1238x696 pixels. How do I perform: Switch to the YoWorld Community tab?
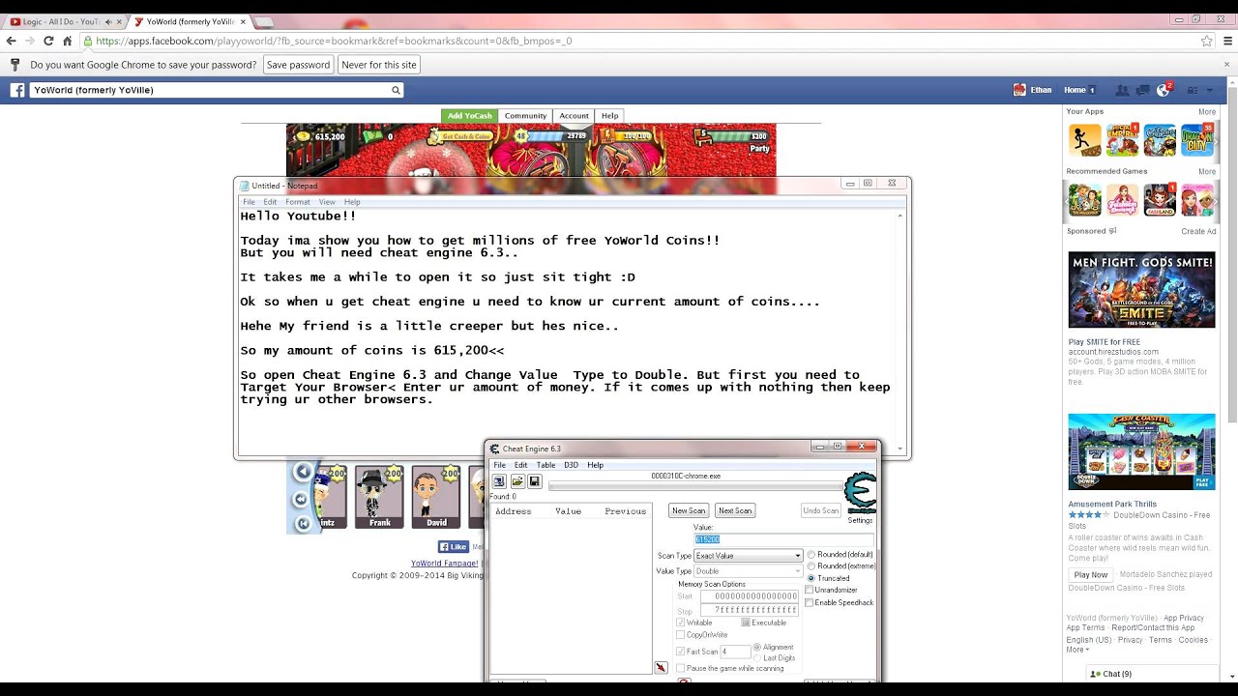(525, 116)
